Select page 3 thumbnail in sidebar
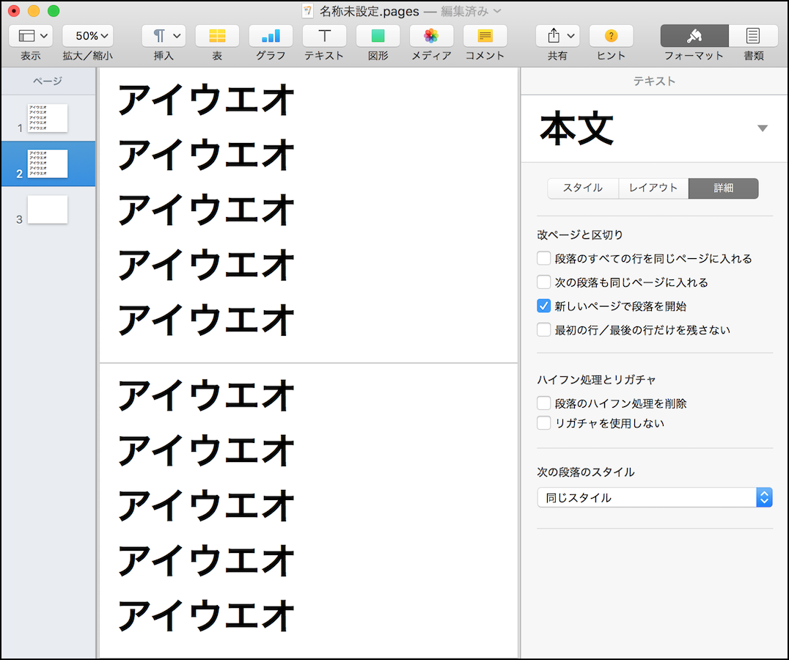Screen dimensions: 789x660 48,210
